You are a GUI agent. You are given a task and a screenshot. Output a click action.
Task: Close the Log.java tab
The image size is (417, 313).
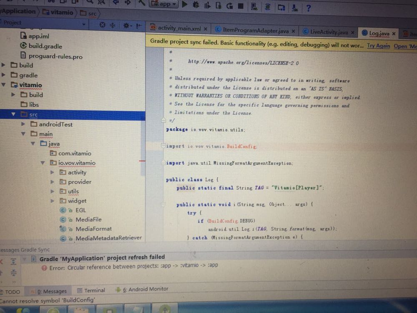pyautogui.click(x=394, y=33)
